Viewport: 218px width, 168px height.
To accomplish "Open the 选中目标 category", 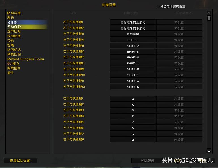I will (x=14, y=31).
